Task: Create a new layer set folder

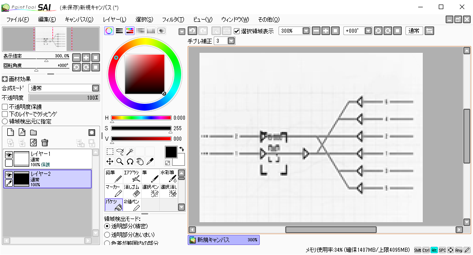Action: tap(33, 133)
